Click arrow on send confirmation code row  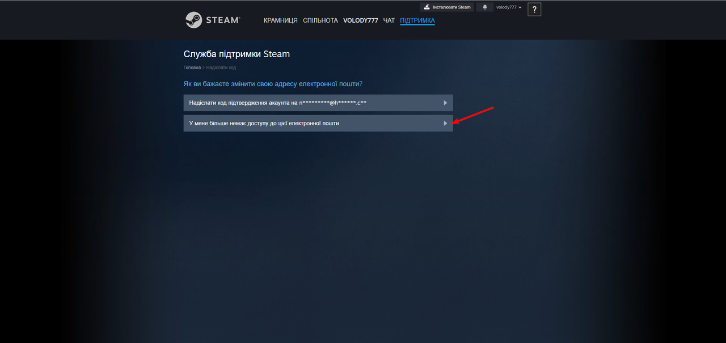tap(445, 103)
